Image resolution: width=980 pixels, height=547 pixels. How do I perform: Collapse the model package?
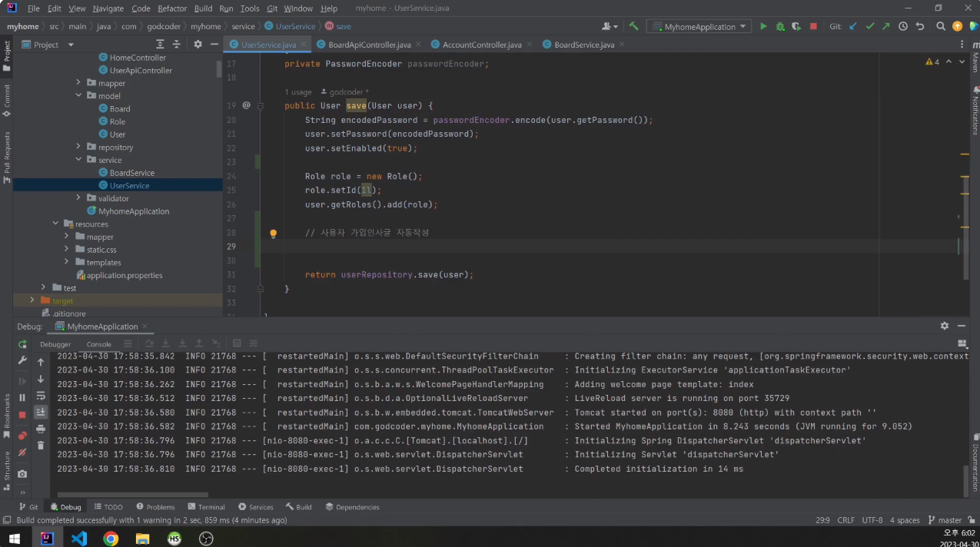click(78, 96)
